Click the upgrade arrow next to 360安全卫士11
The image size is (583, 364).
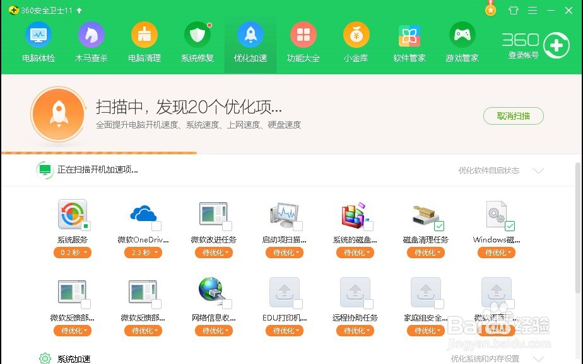[x=79, y=10]
